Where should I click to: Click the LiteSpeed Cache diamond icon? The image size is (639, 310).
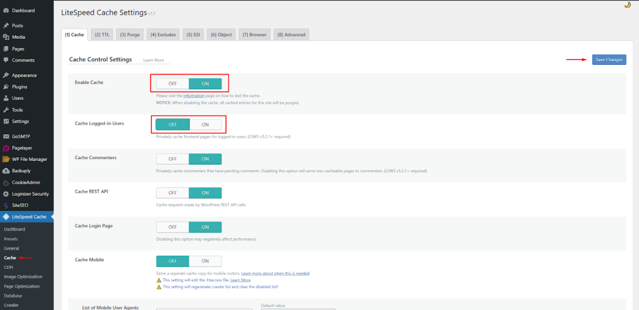tap(6, 216)
